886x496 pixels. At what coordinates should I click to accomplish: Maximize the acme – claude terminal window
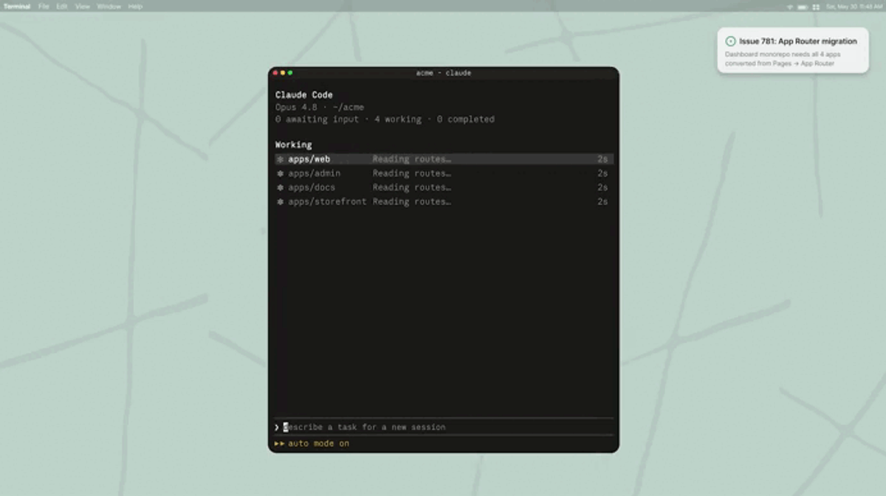(x=290, y=73)
